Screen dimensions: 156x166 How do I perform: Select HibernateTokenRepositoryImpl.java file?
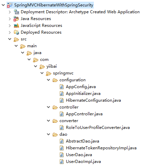101,148
